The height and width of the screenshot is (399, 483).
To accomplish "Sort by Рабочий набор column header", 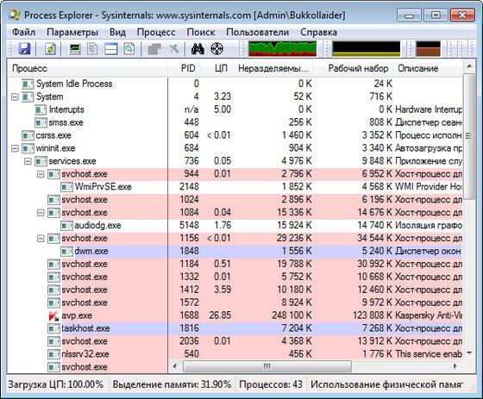I will pyautogui.click(x=353, y=68).
